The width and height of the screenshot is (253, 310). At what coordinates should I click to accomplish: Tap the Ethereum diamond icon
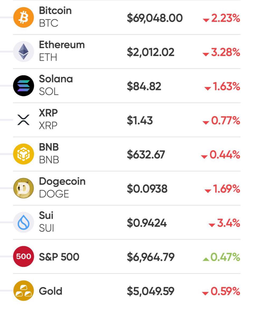(23, 51)
